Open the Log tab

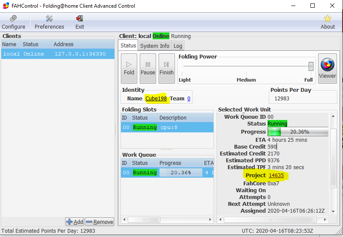[178, 46]
